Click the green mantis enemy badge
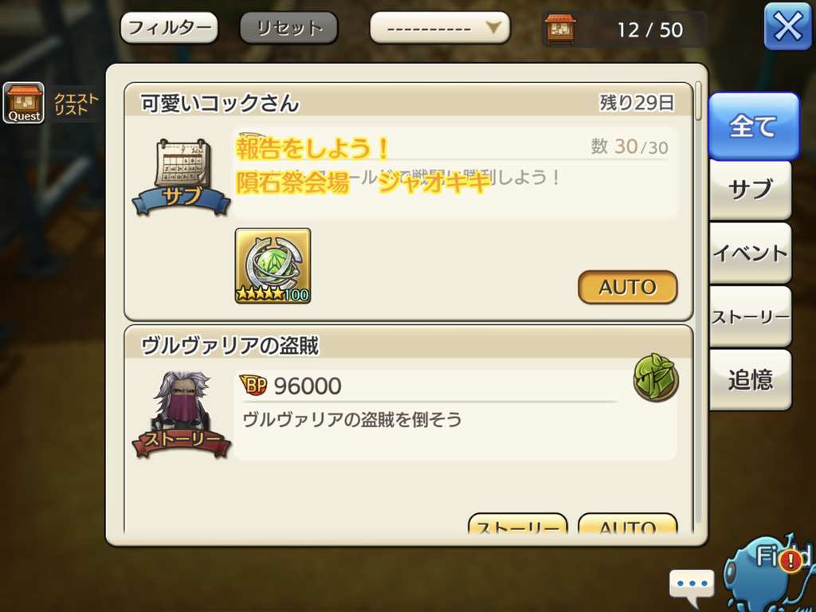This screenshot has height=612, width=816. [656, 378]
